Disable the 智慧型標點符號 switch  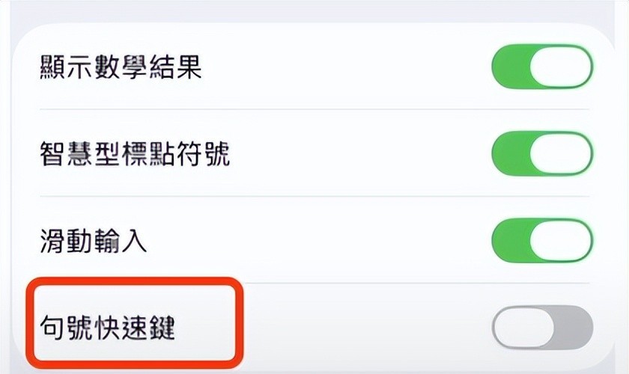click(x=542, y=154)
